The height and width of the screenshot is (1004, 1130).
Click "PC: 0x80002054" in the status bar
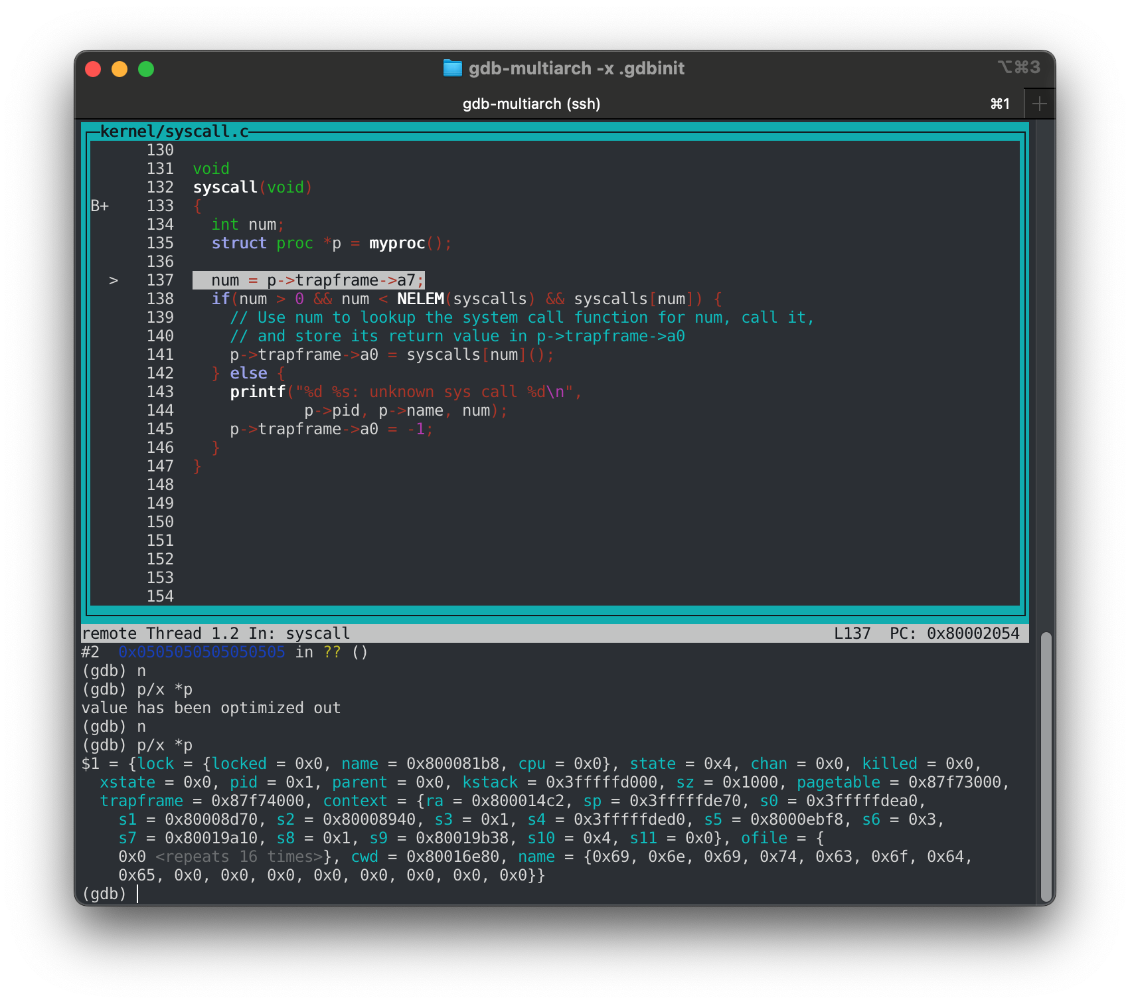(x=958, y=633)
